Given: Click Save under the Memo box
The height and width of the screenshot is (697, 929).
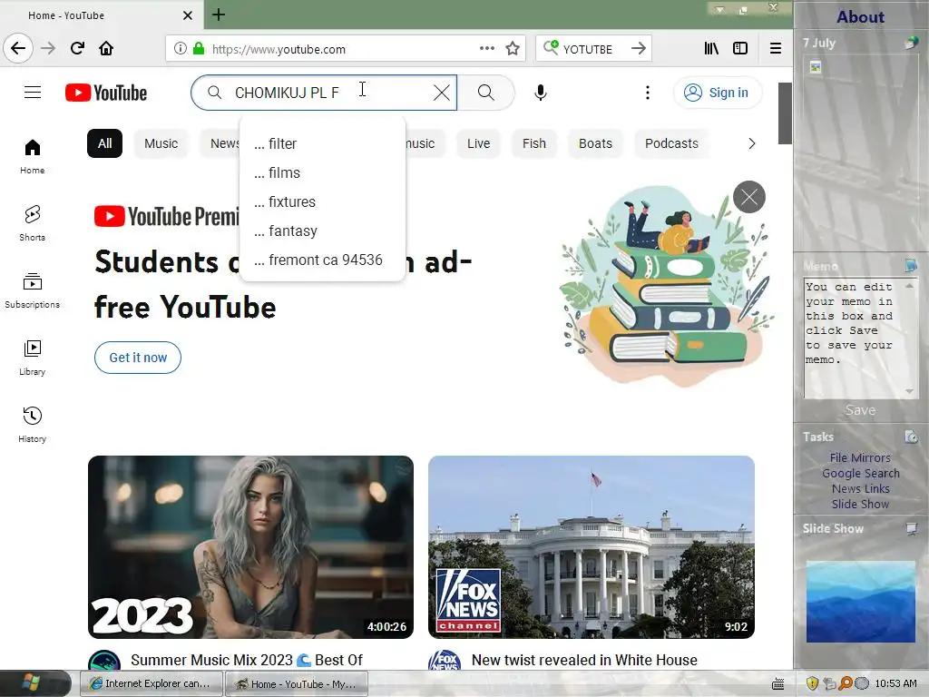Looking at the screenshot, I should [x=860, y=410].
